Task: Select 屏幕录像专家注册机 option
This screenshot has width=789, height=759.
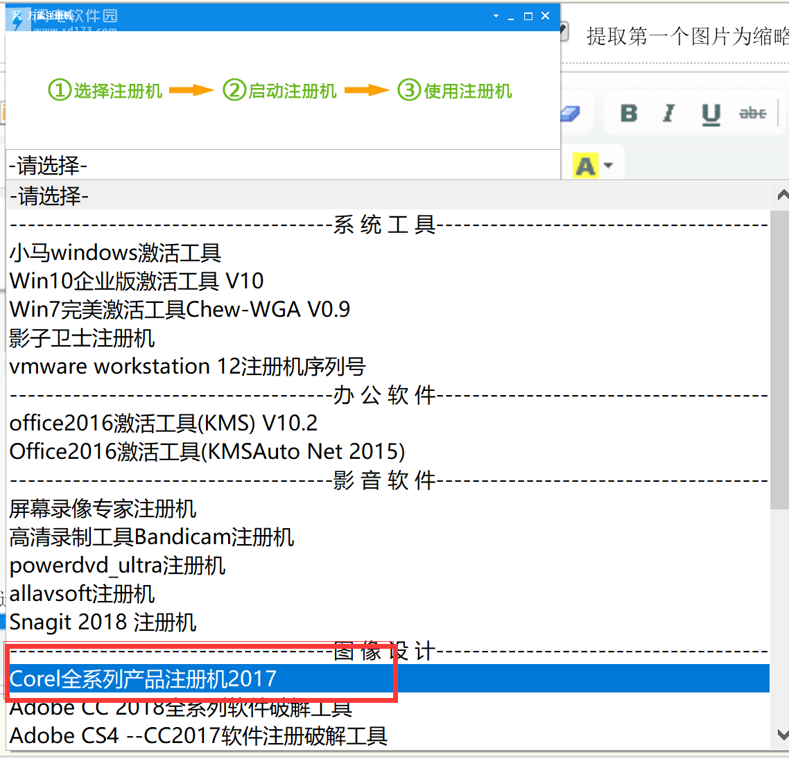Action: (x=388, y=509)
